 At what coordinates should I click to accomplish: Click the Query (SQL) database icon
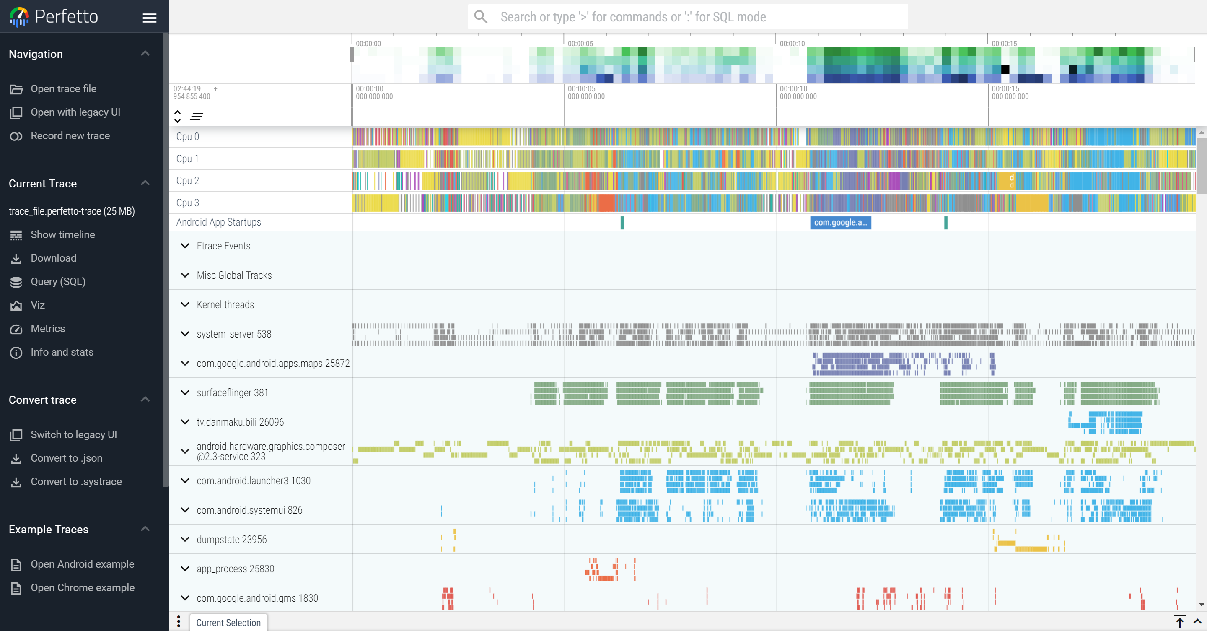pyautogui.click(x=16, y=282)
